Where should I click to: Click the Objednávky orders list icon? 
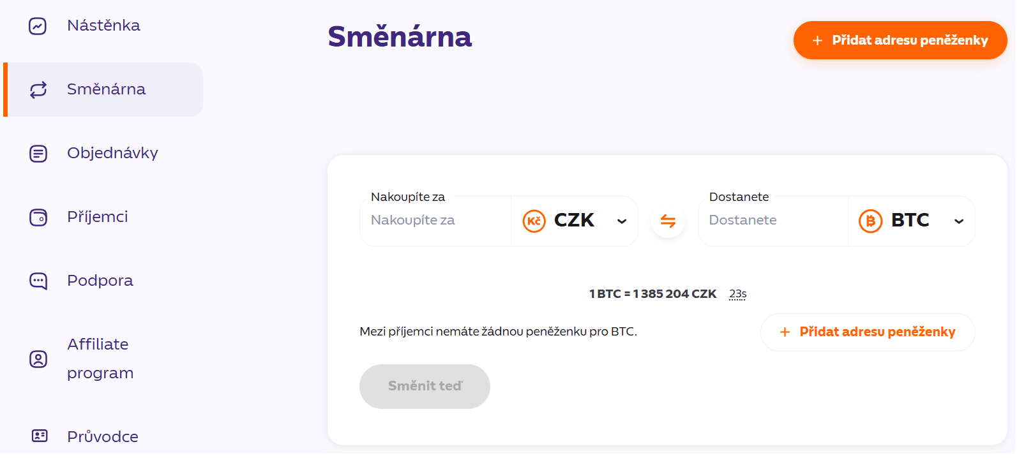(x=38, y=154)
